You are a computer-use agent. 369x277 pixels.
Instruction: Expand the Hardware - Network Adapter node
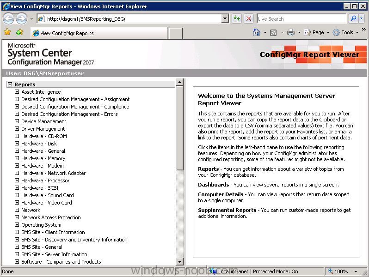(17, 173)
